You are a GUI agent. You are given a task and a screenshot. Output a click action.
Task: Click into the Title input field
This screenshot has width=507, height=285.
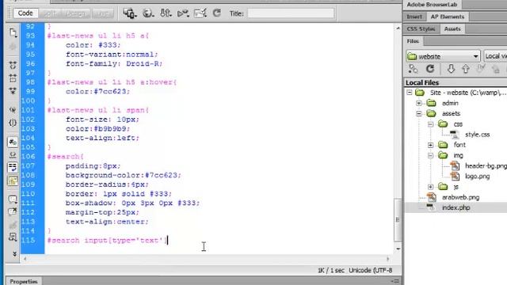tap(291, 13)
